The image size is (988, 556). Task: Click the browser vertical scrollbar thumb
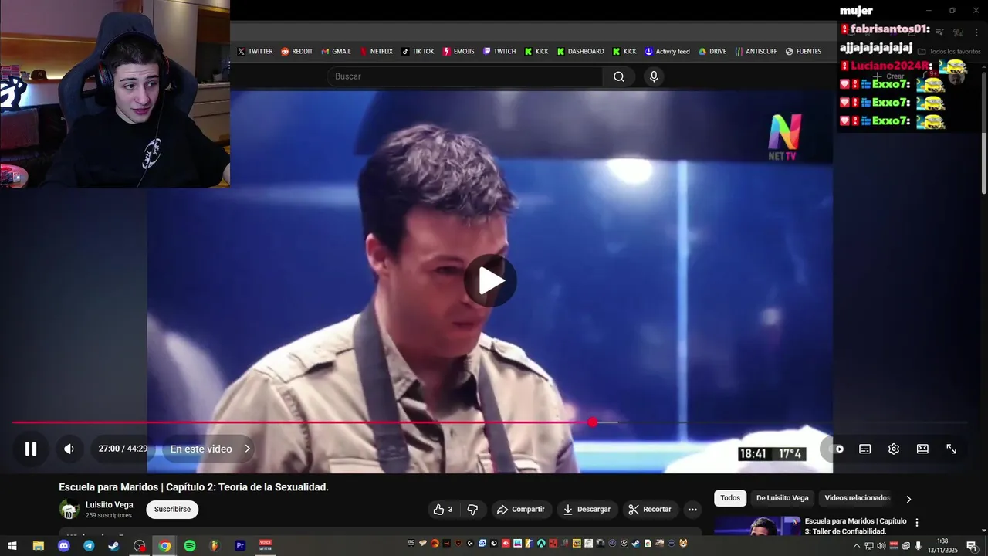tap(984, 131)
